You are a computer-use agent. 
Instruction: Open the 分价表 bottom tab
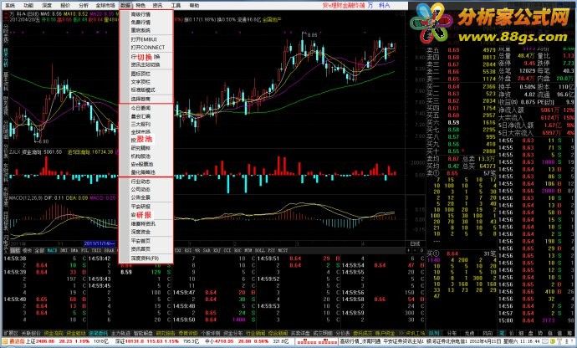[343, 333]
